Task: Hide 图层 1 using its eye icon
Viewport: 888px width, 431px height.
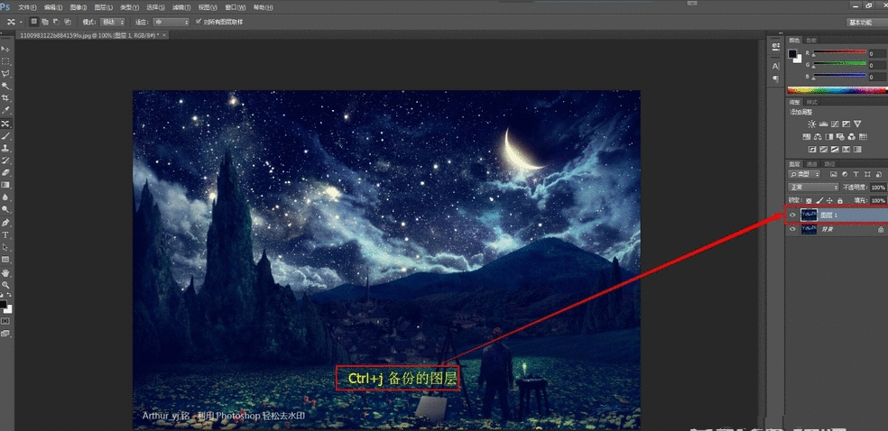Action: pos(792,215)
